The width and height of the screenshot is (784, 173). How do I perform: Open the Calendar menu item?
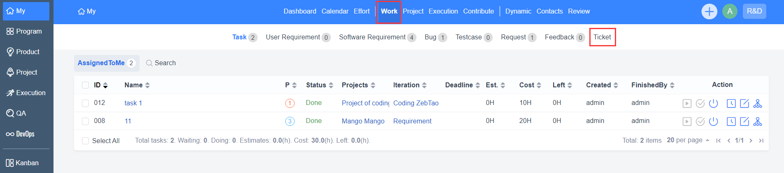(x=335, y=11)
